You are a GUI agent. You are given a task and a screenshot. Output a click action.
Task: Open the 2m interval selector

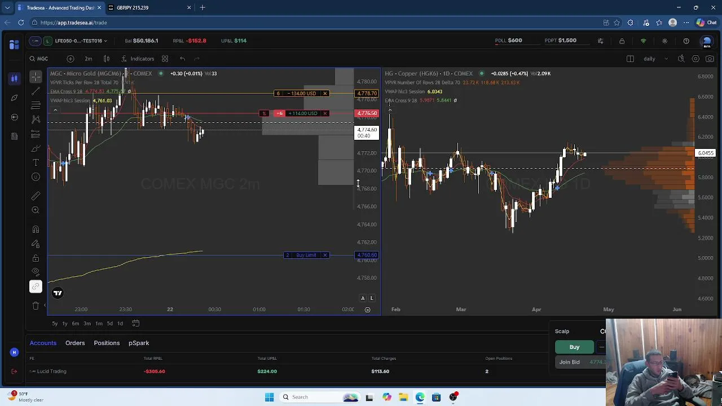click(89, 59)
